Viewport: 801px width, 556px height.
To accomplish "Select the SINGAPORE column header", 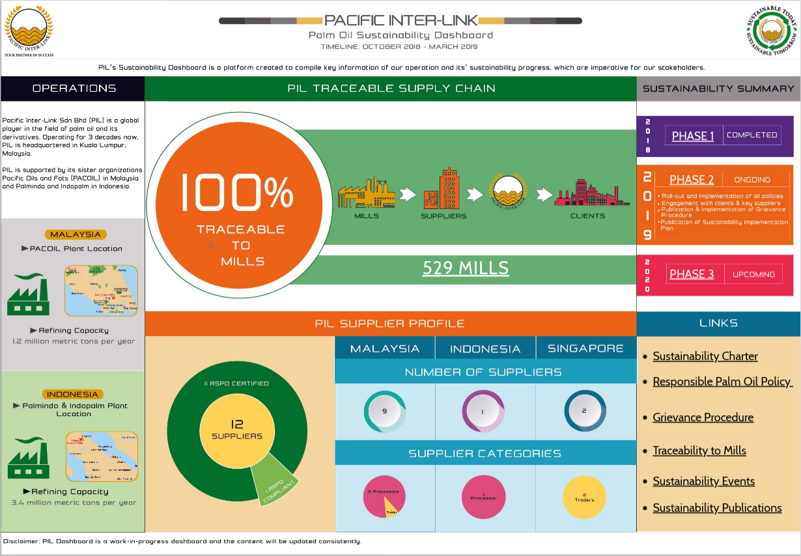I will point(586,348).
